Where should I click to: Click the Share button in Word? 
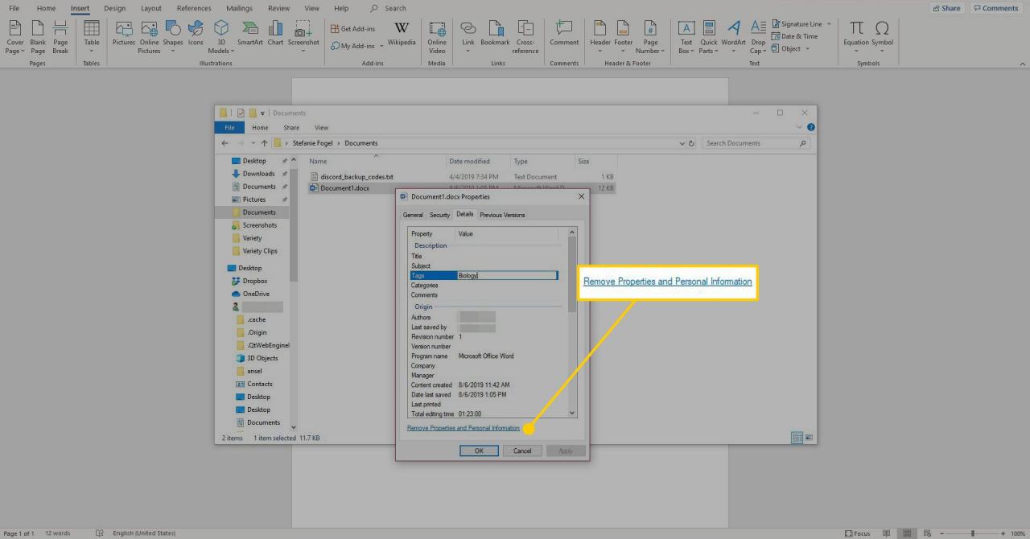(x=946, y=8)
